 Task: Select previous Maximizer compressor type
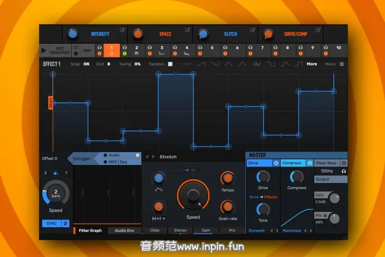[x=305, y=230]
